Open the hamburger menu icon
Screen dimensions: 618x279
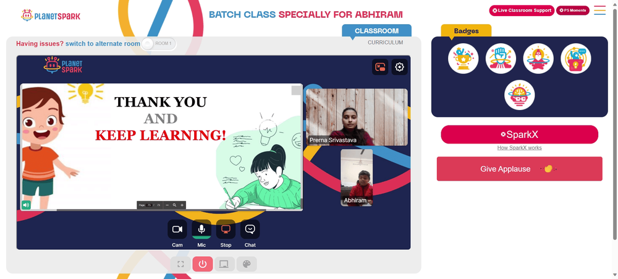pos(600,11)
